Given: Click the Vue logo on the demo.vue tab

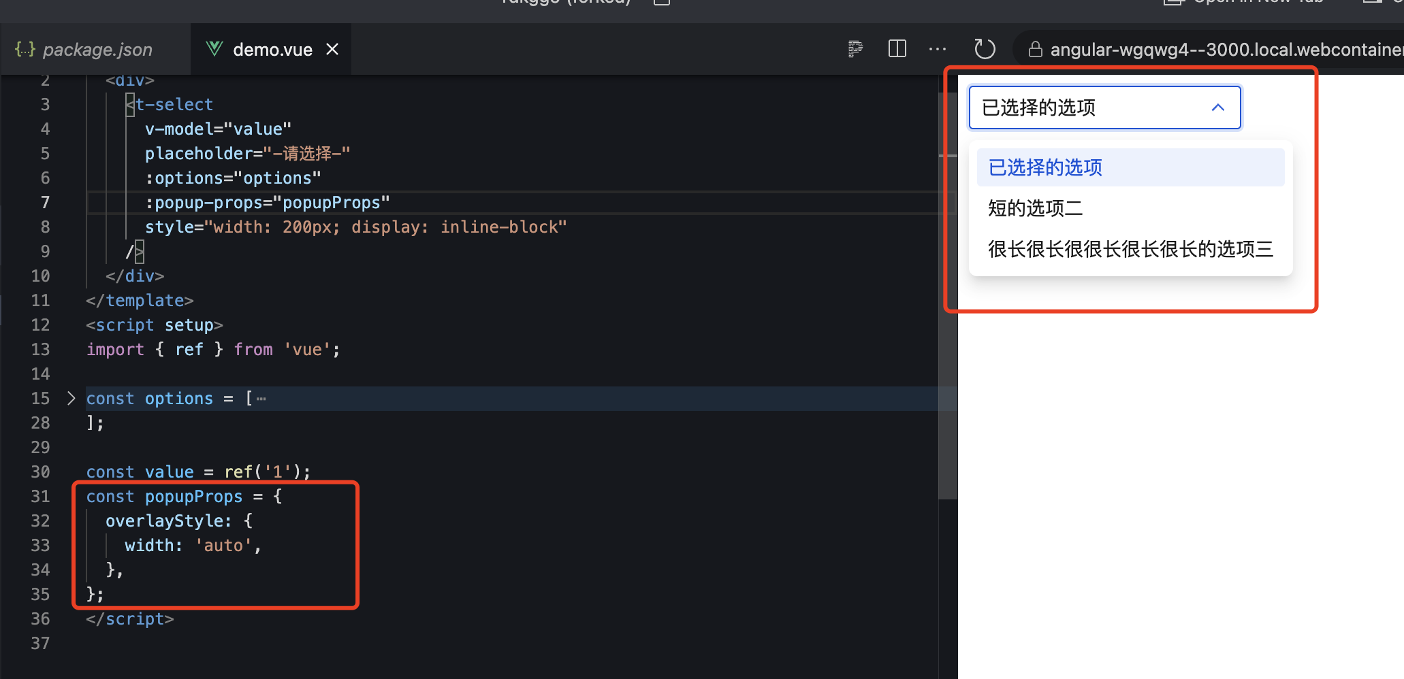Looking at the screenshot, I should 213,48.
